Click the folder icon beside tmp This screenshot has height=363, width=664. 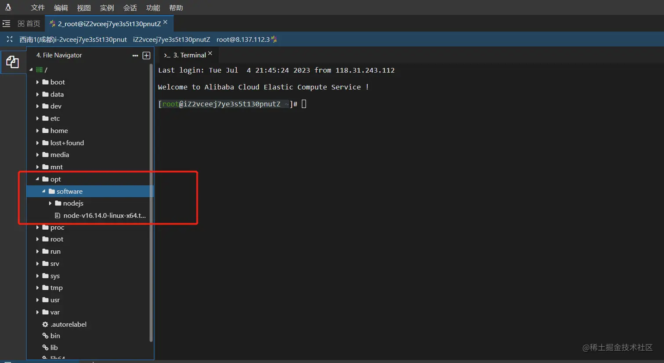pos(45,288)
